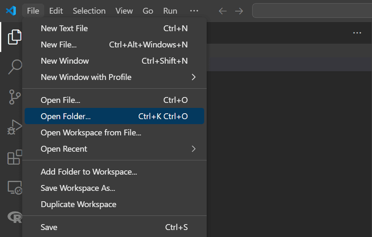Click the VS Code logo icon

[11, 11]
